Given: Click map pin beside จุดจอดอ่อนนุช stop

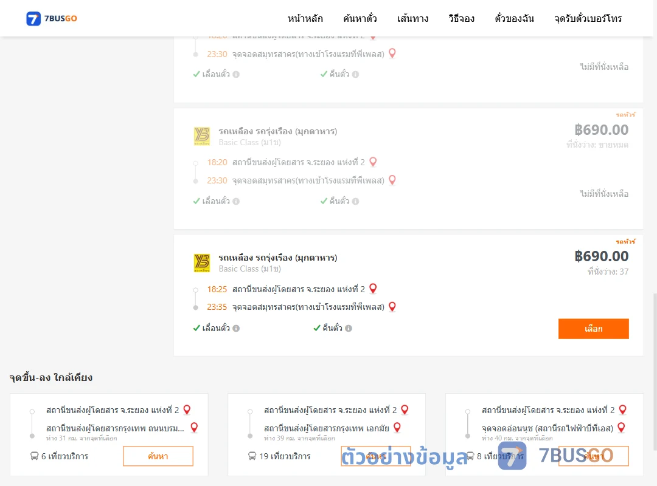Looking at the screenshot, I should [x=621, y=428].
